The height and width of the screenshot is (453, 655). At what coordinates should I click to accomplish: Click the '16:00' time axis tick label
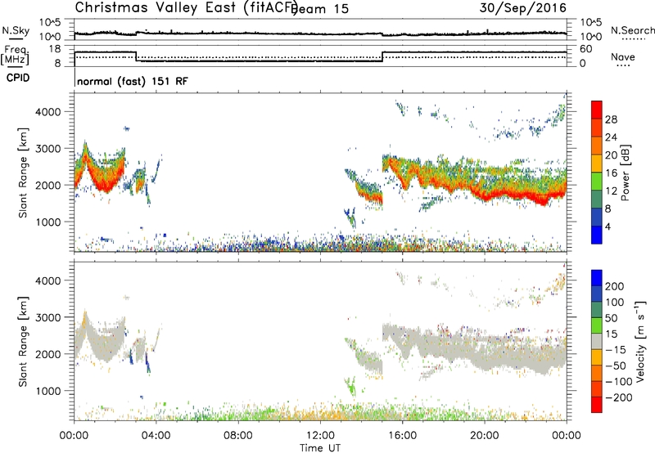[402, 436]
